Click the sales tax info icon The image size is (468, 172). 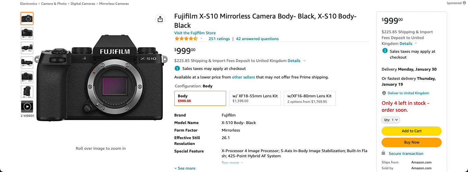177,69
